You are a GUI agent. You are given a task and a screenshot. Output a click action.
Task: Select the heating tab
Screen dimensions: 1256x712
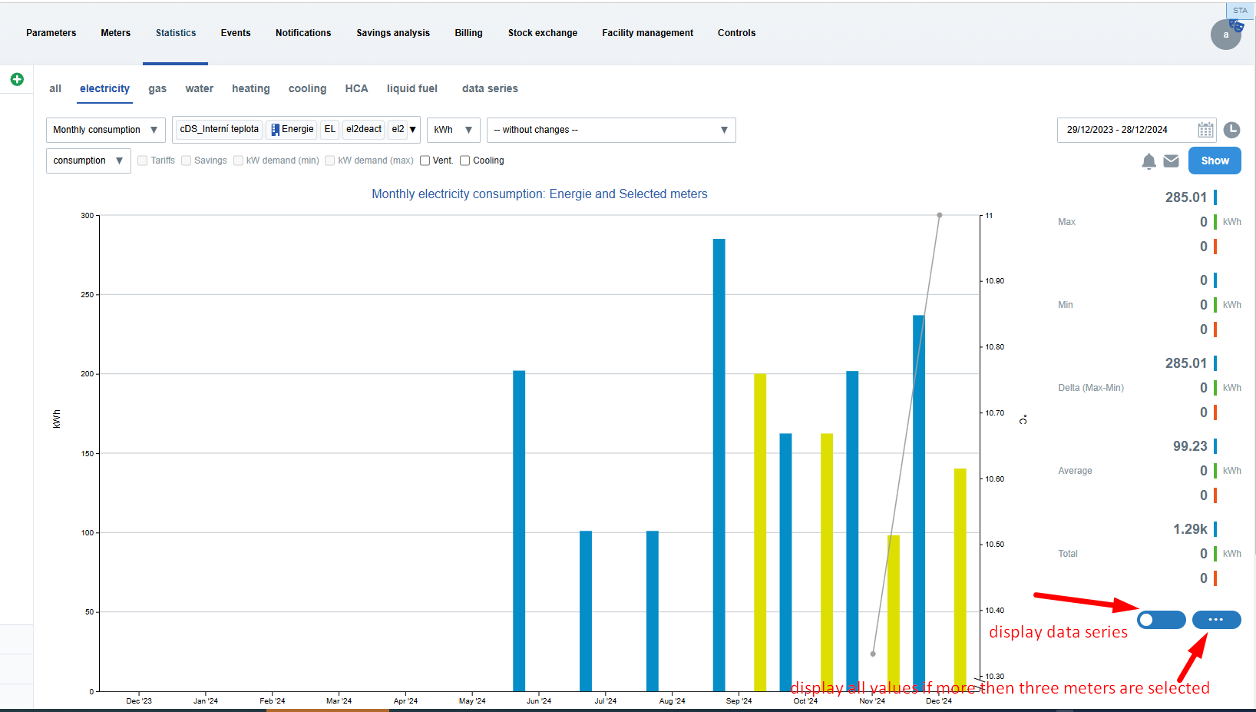point(250,89)
